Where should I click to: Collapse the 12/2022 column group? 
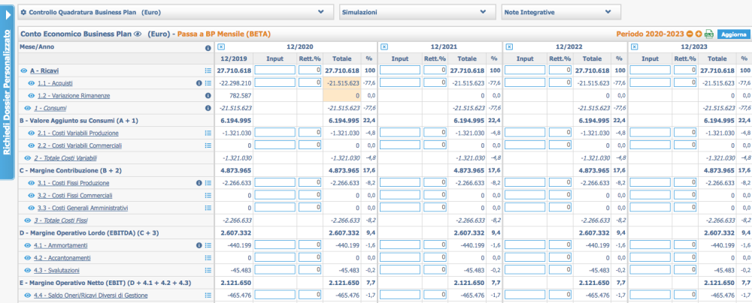(x=510, y=47)
